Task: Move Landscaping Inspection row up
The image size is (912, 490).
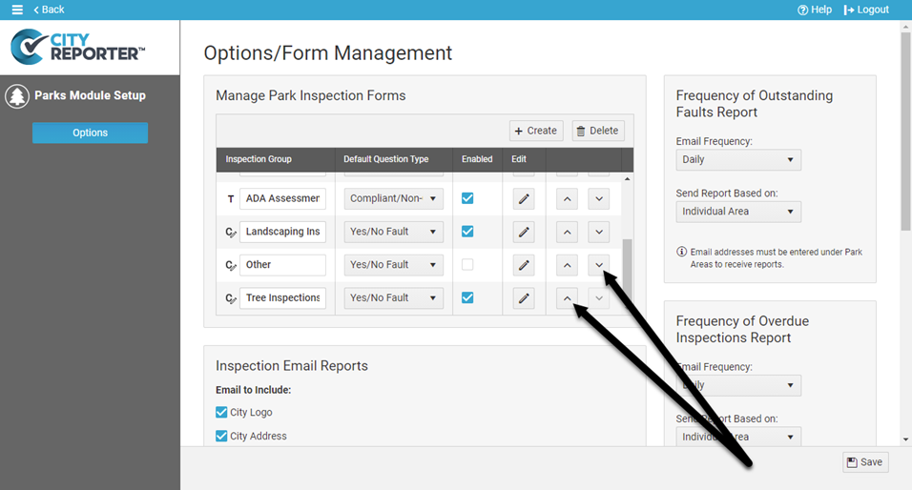Action: 567,232
